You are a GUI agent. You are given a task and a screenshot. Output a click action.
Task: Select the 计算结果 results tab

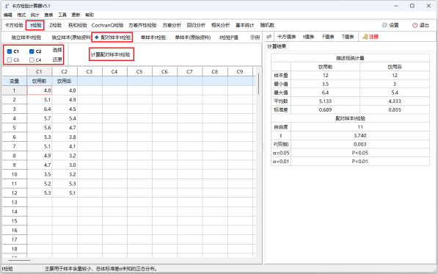pyautogui.click(x=277, y=46)
